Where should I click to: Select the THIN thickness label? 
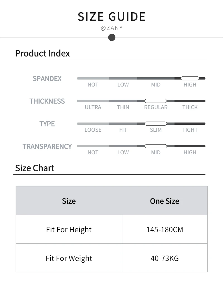pyautogui.click(x=123, y=107)
